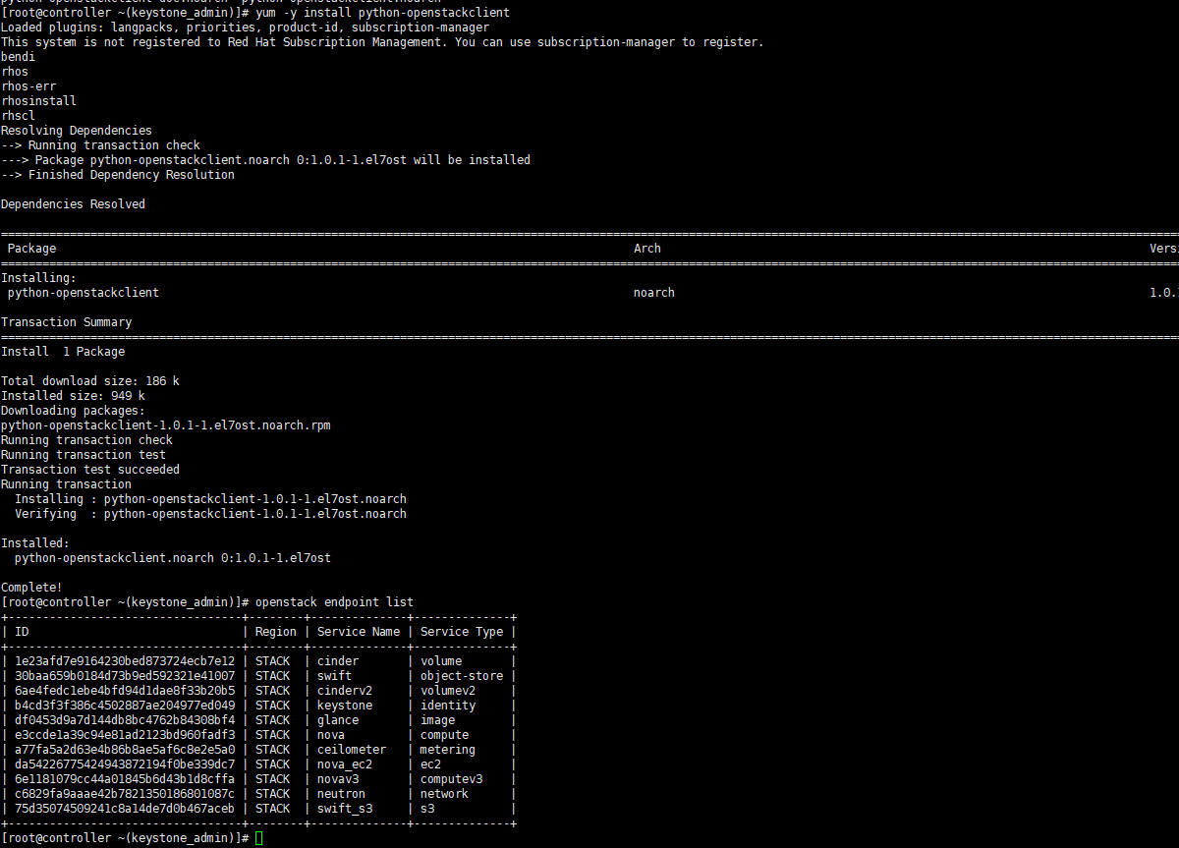Click the 'Transaction test succeeded' line
1179x848 pixels.
89,470
